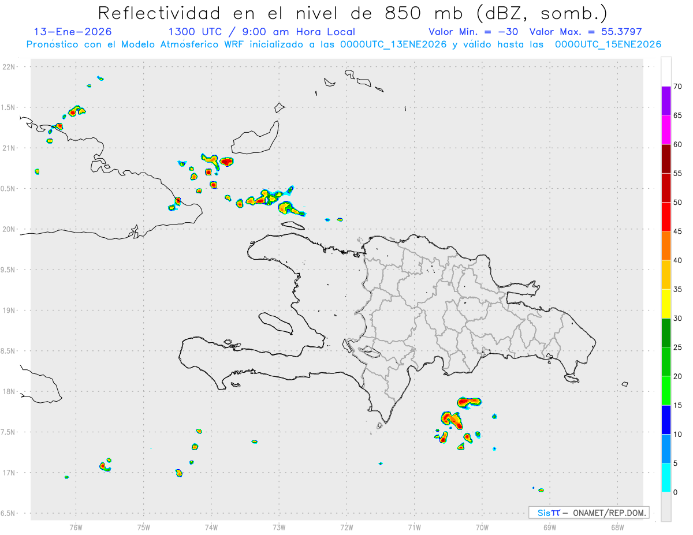Click the longitude label "74W"
This screenshot has height=535, width=693.
coord(211,527)
